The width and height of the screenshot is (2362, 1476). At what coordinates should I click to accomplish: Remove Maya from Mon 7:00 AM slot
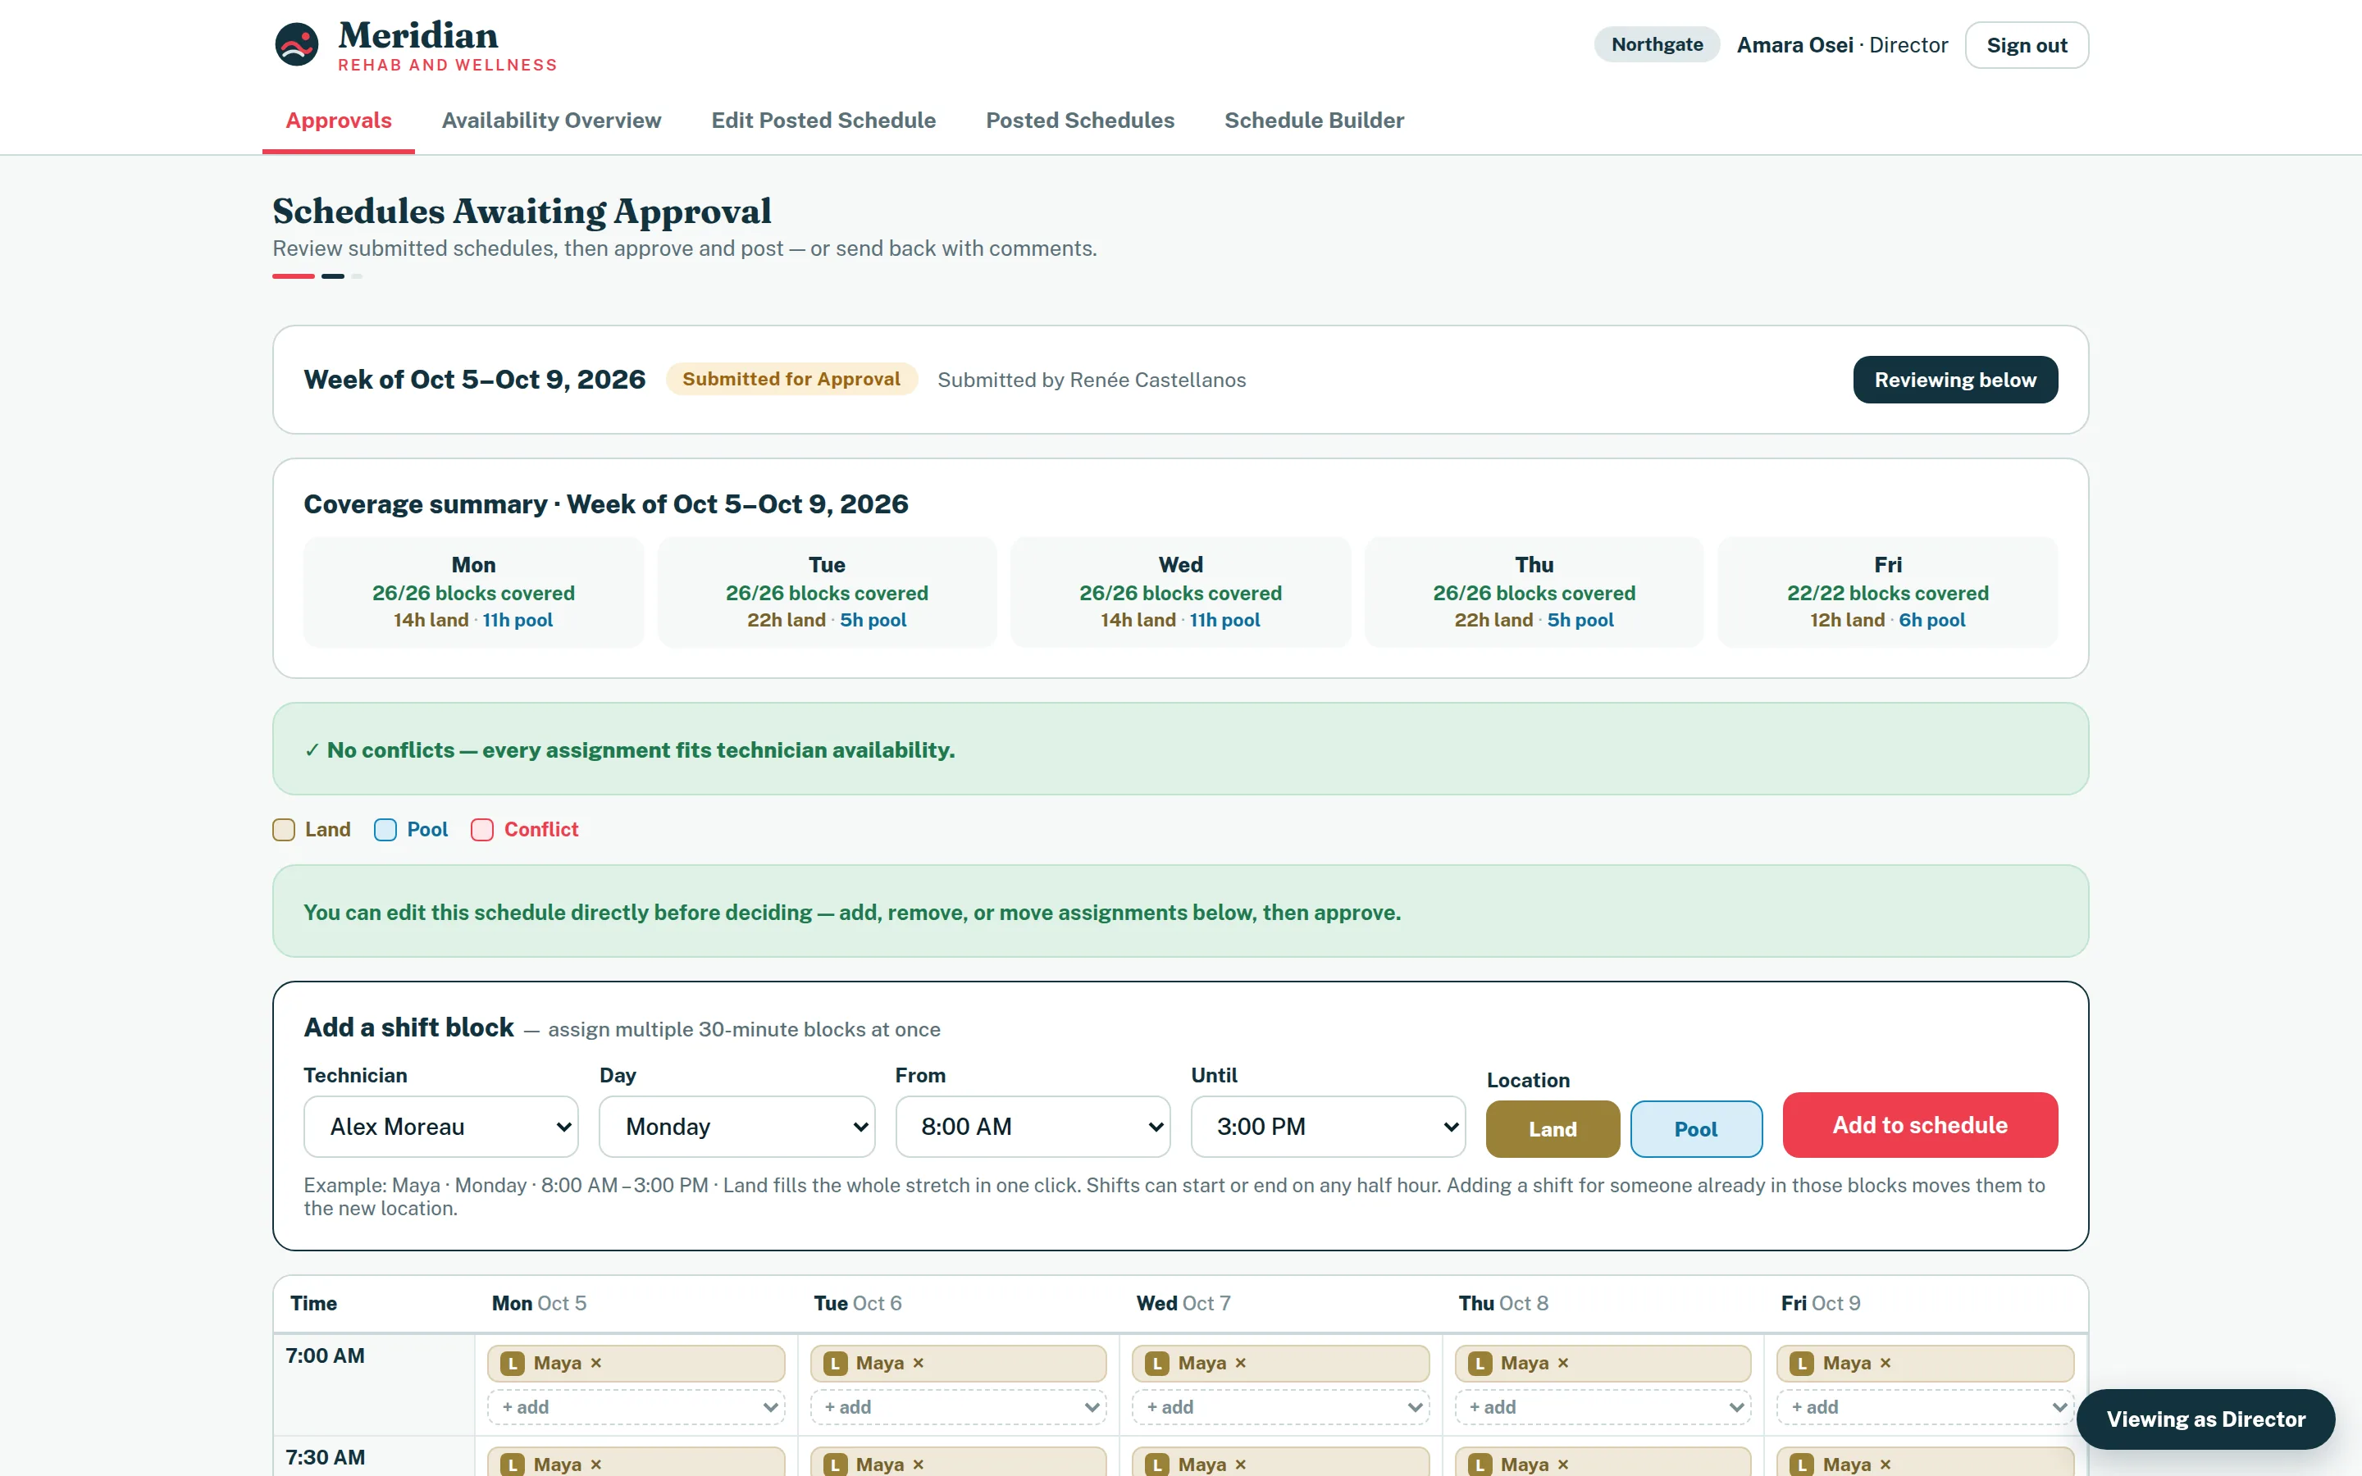click(595, 1363)
